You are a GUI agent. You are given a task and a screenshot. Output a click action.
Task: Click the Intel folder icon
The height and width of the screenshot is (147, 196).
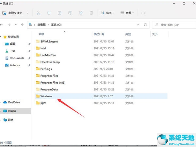click(38, 48)
